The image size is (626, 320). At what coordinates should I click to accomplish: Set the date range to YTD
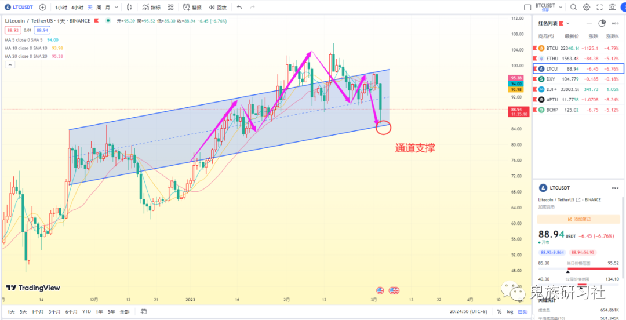point(86,312)
